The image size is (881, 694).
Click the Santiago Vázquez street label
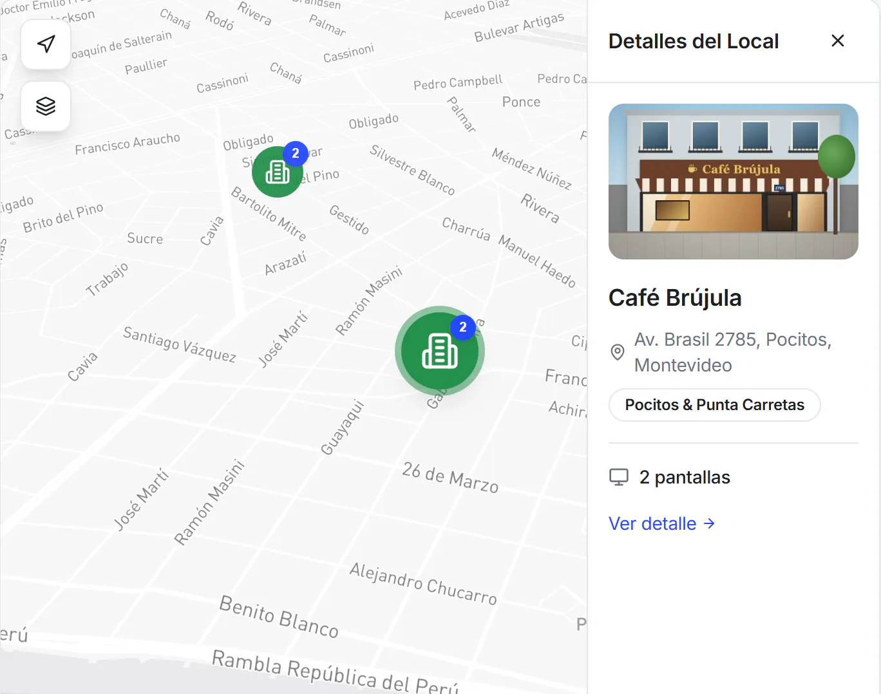tap(180, 344)
